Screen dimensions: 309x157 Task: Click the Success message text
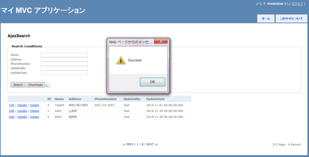(135, 60)
